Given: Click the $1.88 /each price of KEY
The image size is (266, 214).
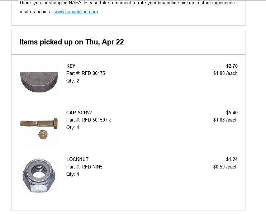Looking at the screenshot, I should click(x=225, y=73).
